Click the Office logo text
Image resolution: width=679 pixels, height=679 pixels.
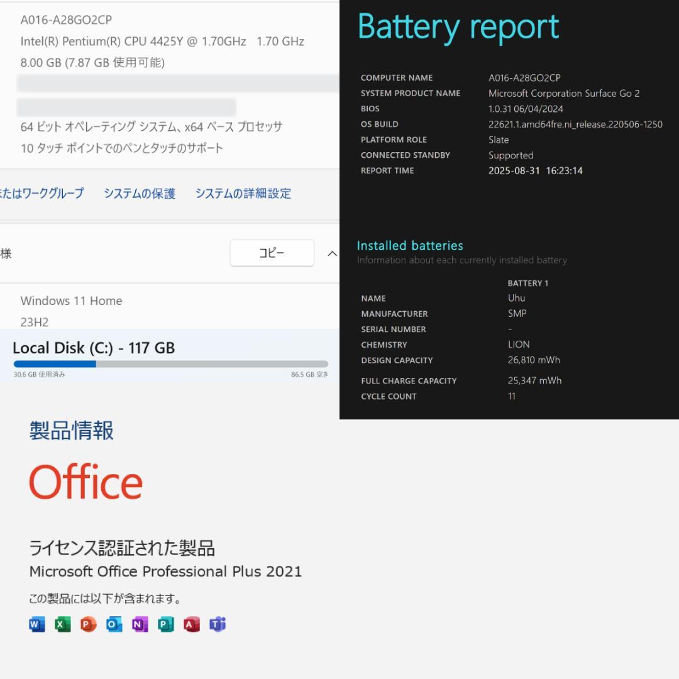click(x=86, y=482)
